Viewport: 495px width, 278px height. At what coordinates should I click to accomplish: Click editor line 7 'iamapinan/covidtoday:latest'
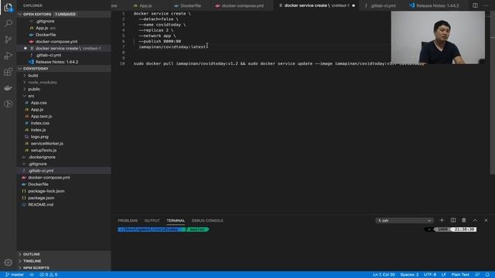(x=172, y=46)
